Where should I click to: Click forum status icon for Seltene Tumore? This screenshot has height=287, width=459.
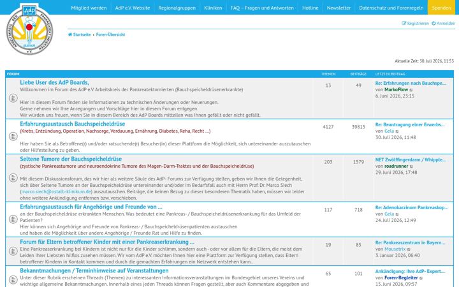13,177
